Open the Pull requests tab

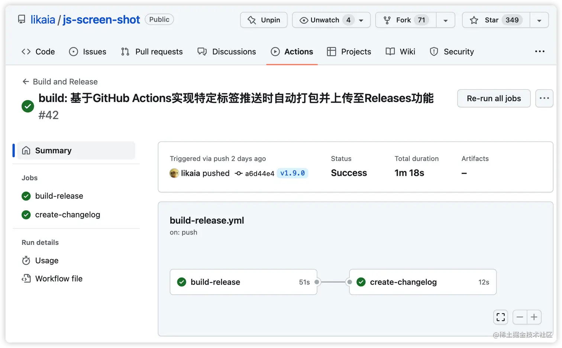(x=152, y=52)
